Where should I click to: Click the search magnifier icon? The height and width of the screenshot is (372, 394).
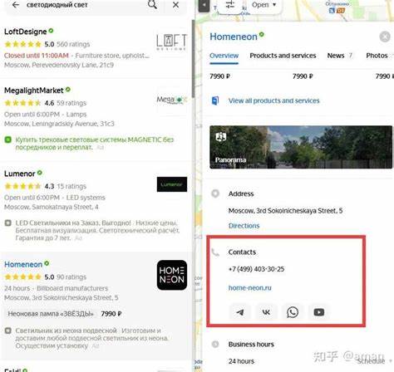pyautogui.click(x=152, y=5)
